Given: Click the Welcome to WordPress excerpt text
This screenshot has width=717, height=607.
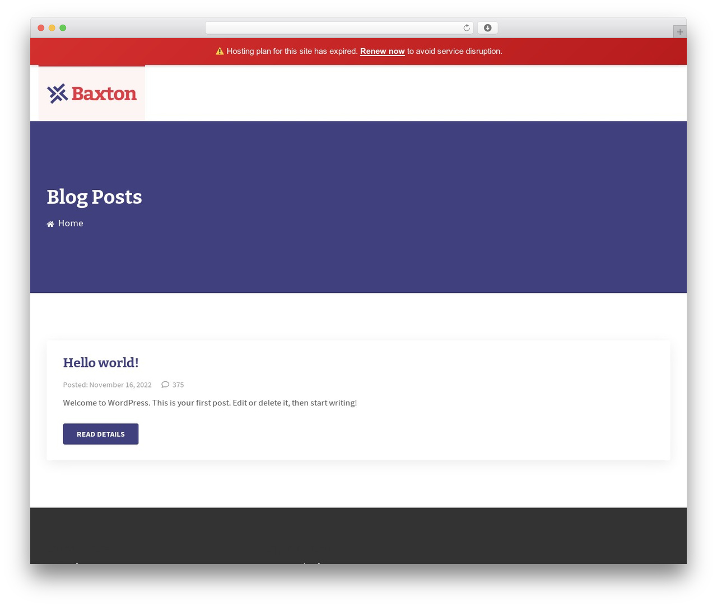Looking at the screenshot, I should pyautogui.click(x=210, y=403).
